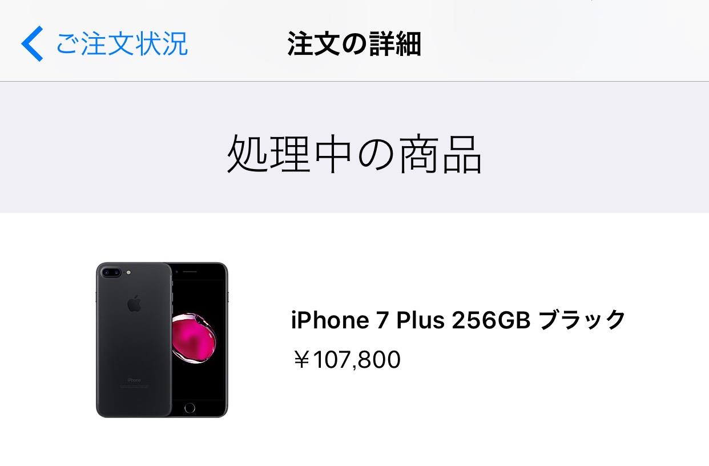Tap the blue back chevron icon

tap(32, 44)
